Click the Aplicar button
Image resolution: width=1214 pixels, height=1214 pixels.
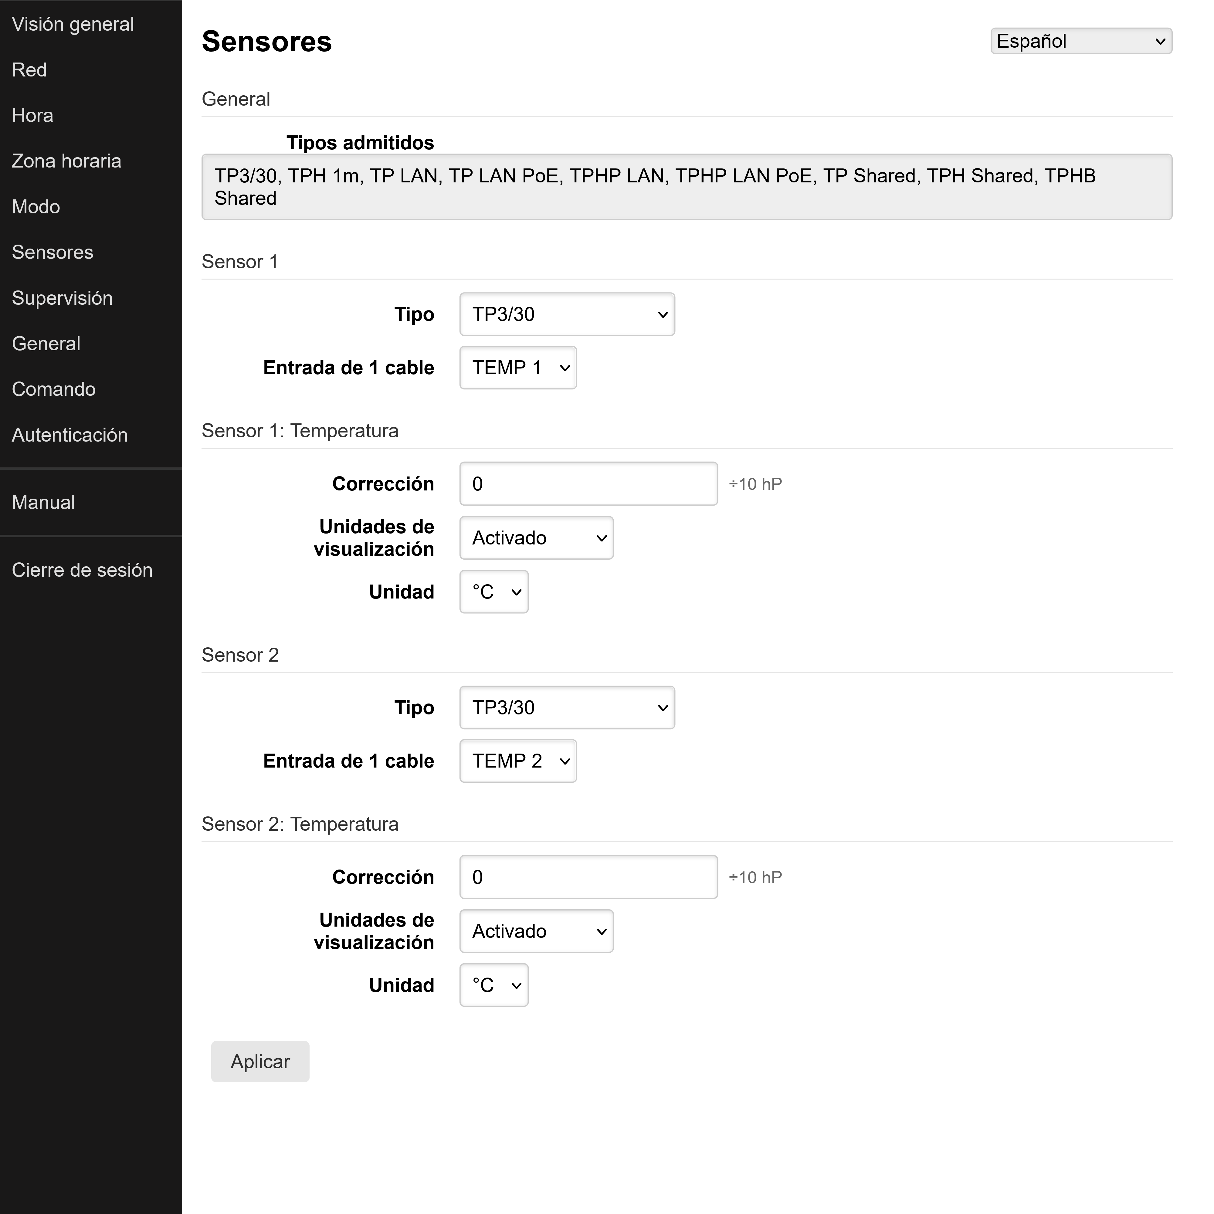pyautogui.click(x=259, y=1061)
